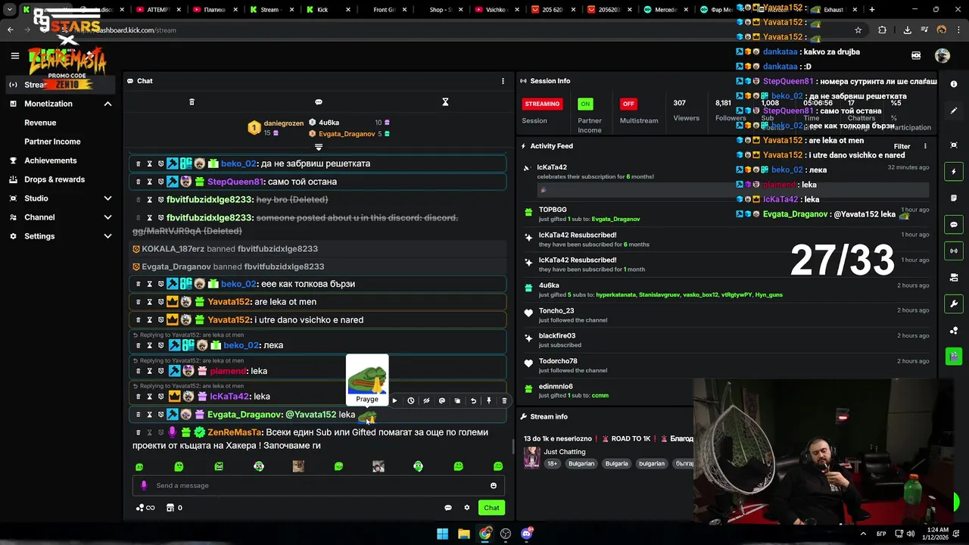The image size is (969, 545).
Task: Open Drops & rewards in sidebar
Action: (x=55, y=179)
